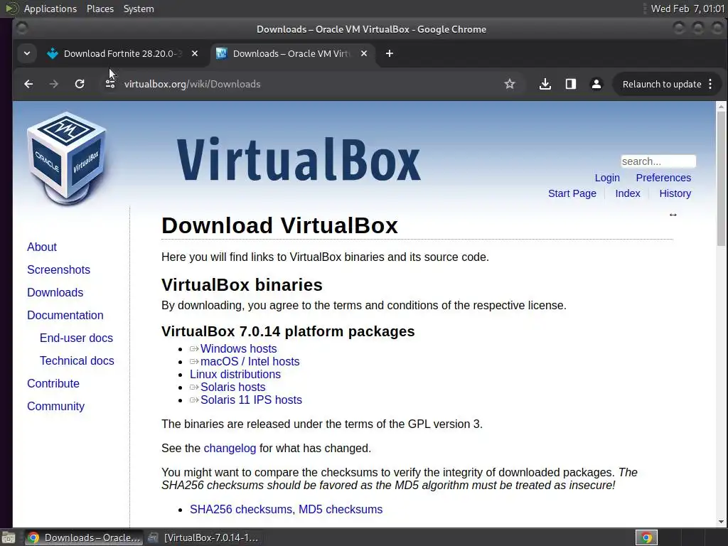
Task: Close the Download Fortnite tab
Action: tap(195, 53)
